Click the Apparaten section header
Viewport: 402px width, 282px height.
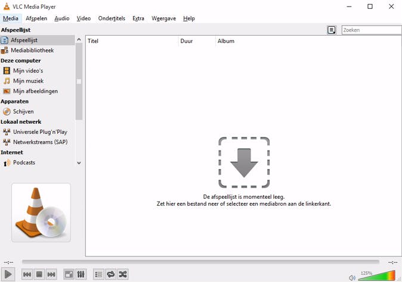[x=14, y=101]
